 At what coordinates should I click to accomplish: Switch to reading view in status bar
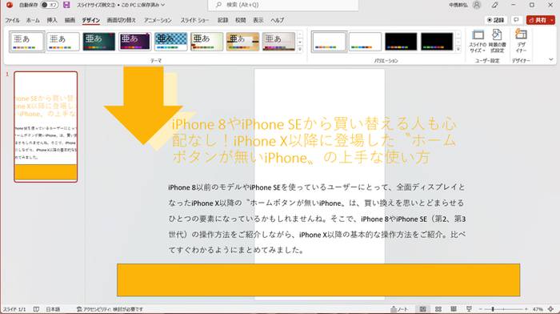click(x=454, y=309)
